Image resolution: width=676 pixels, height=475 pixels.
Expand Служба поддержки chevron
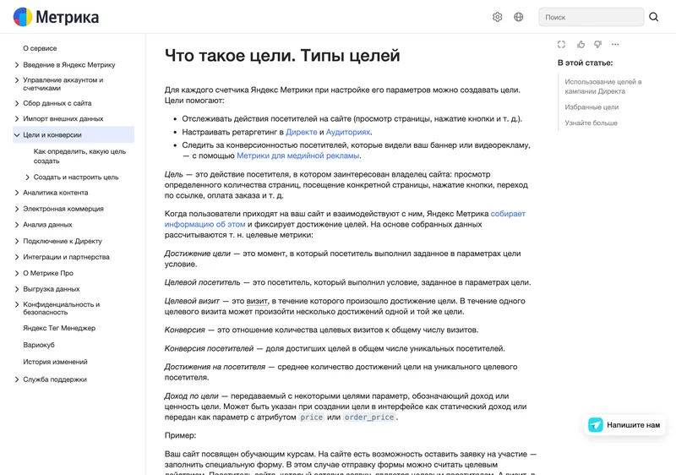point(17,379)
